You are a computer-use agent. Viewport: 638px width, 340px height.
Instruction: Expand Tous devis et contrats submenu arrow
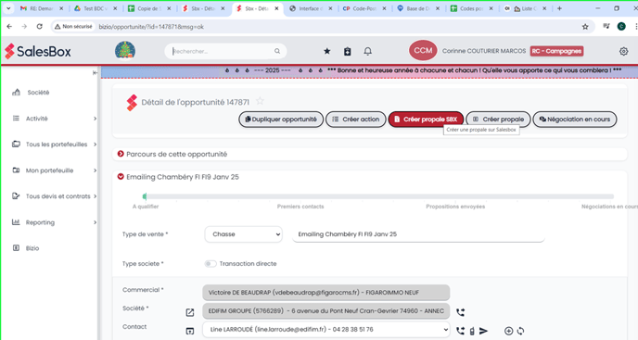tap(95, 196)
